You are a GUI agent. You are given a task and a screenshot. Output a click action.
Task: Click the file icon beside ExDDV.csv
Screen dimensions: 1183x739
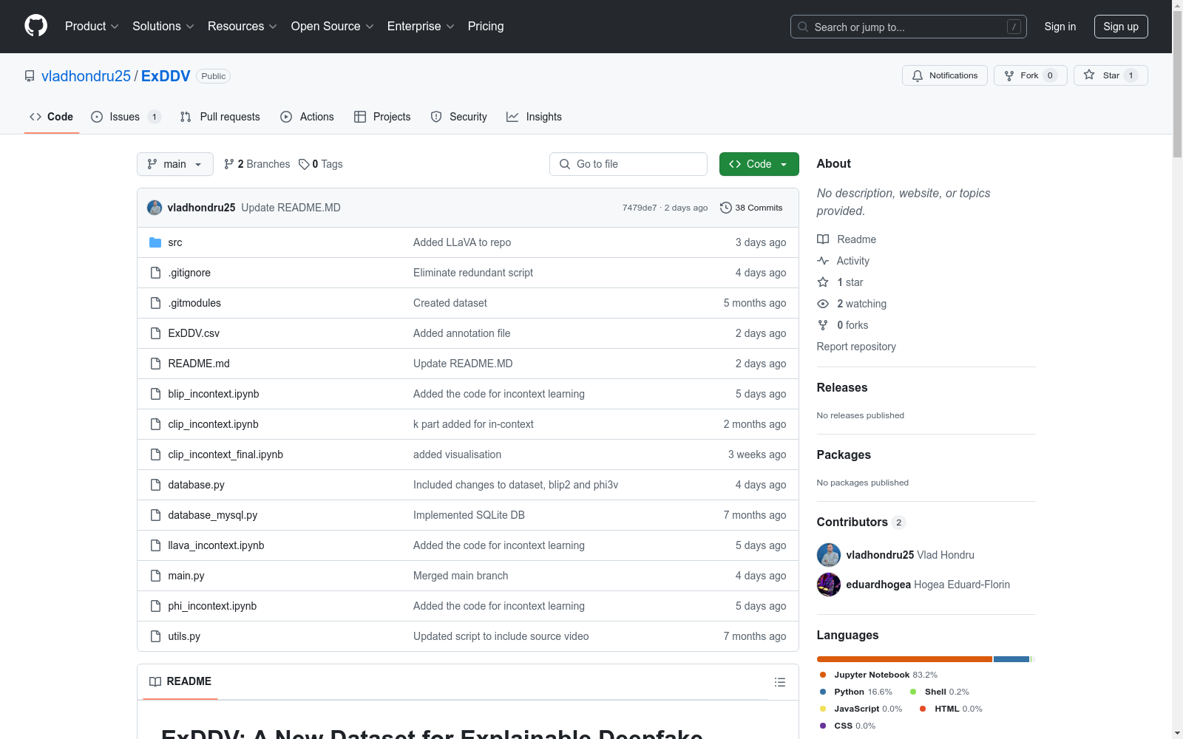coord(155,333)
